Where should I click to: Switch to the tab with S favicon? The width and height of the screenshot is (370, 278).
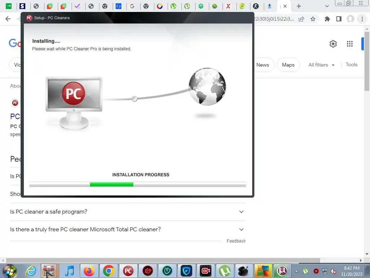(x=22, y=6)
